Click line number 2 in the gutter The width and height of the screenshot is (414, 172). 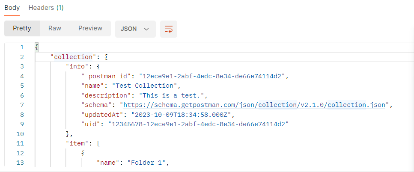21,57
